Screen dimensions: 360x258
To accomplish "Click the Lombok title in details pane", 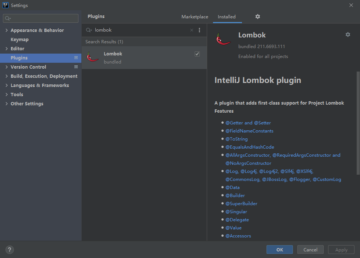I will [252, 35].
